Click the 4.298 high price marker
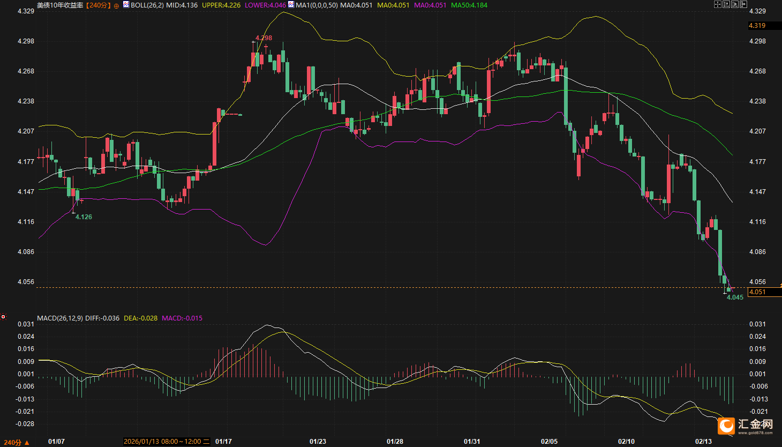Image resolution: width=782 pixels, height=447 pixels. pyautogui.click(x=264, y=38)
